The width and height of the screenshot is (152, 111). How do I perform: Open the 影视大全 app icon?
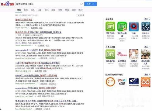[x=146, y=27]
